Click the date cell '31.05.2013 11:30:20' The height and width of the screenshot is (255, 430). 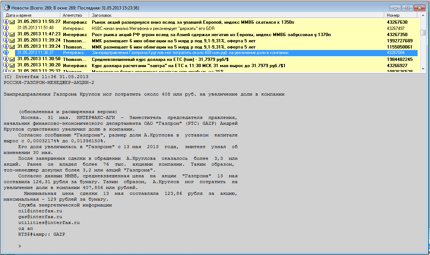pos(39,65)
